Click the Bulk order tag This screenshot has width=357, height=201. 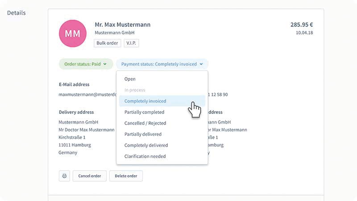(107, 43)
